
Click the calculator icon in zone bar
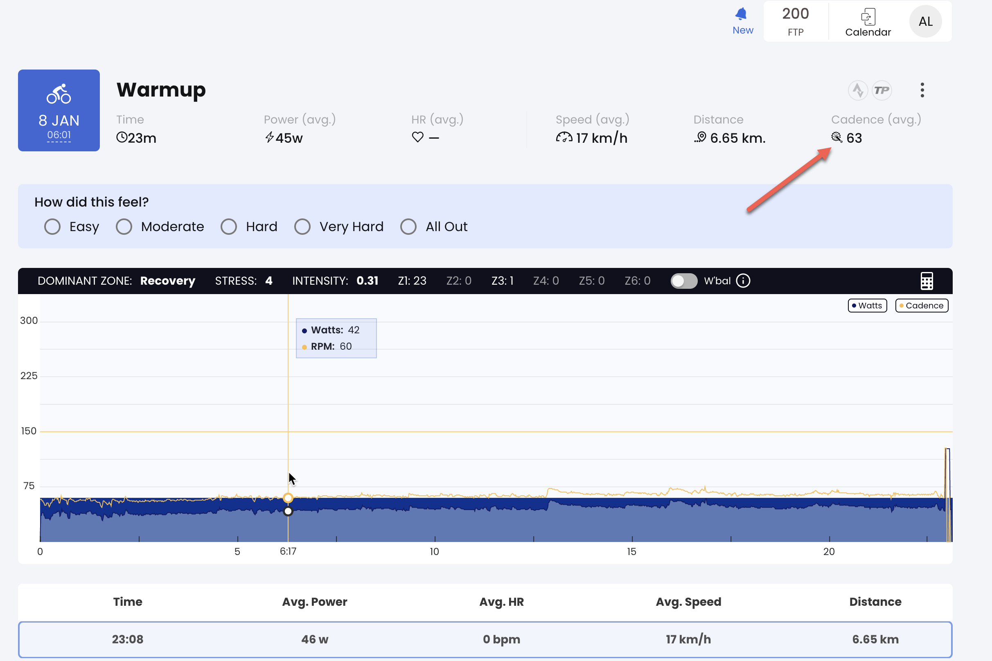[x=926, y=281]
